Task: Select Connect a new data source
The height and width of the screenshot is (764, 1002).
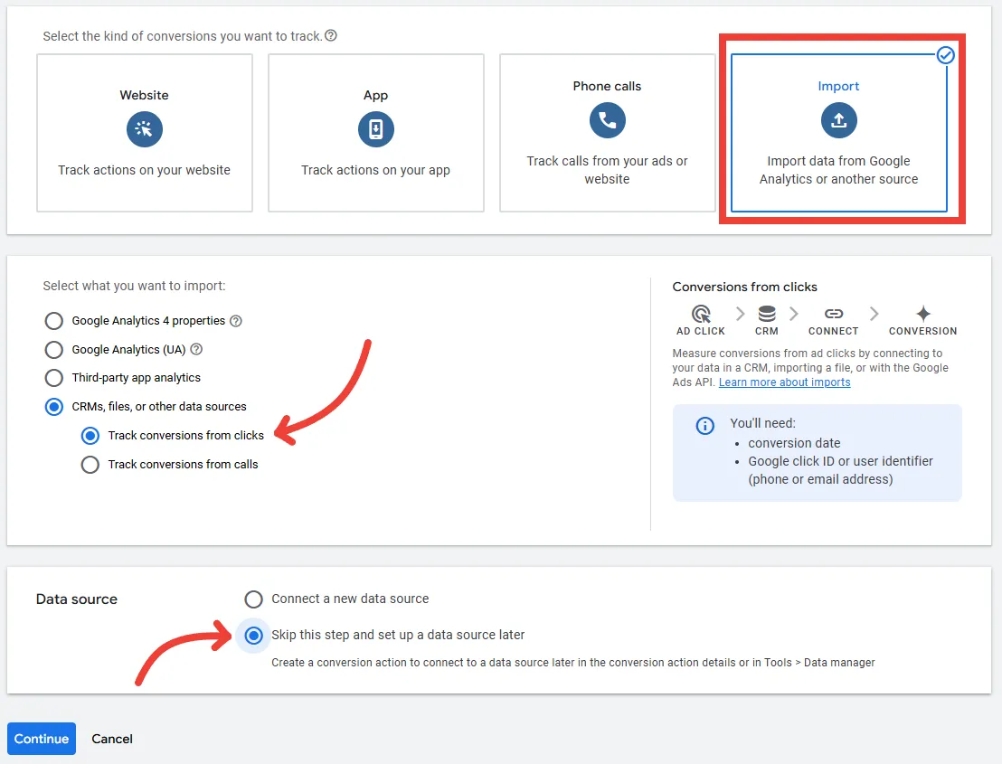Action: click(254, 599)
